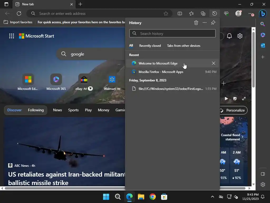Open the Windows Start menu
The image size is (270, 203).
tap(106, 197)
